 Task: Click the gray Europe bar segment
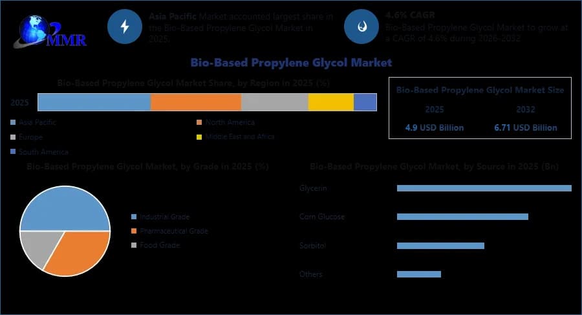[x=275, y=102]
